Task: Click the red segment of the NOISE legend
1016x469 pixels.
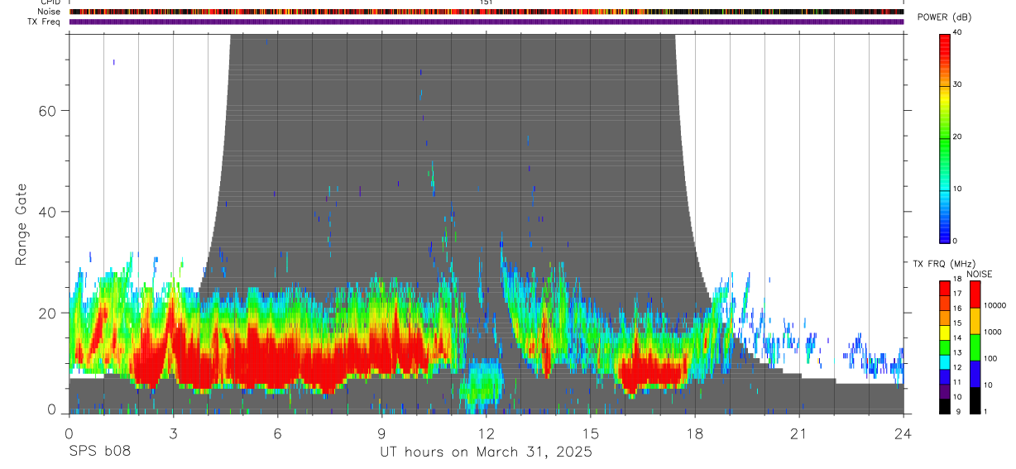Action: [x=974, y=294]
